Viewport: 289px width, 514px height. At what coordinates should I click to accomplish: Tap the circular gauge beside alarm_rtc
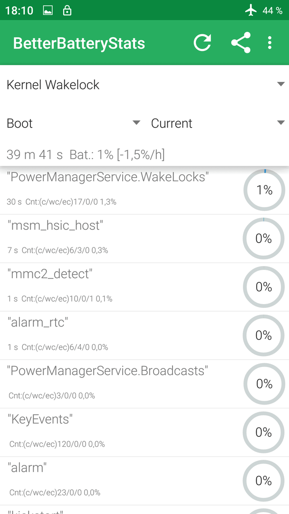pyautogui.click(x=264, y=336)
